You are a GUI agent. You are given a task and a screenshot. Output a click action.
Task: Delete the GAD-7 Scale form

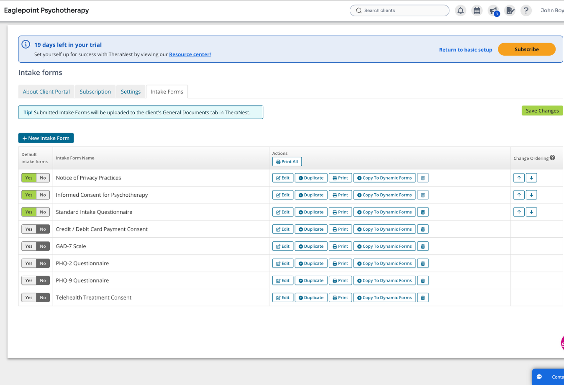click(x=423, y=246)
